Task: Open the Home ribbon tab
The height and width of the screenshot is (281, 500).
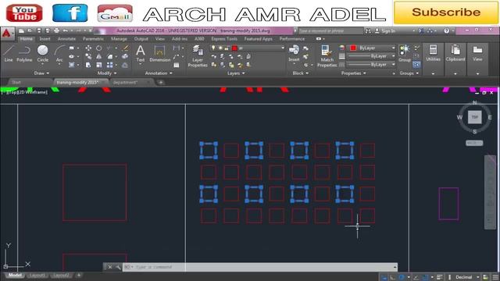Action: (x=26, y=39)
